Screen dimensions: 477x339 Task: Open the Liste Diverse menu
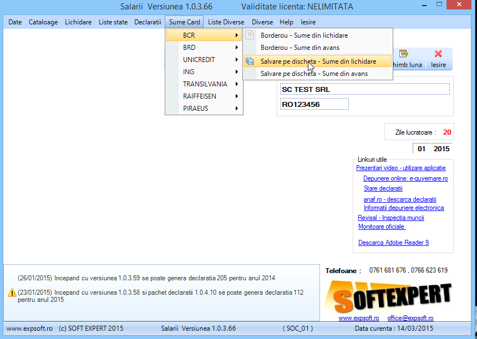click(x=226, y=22)
